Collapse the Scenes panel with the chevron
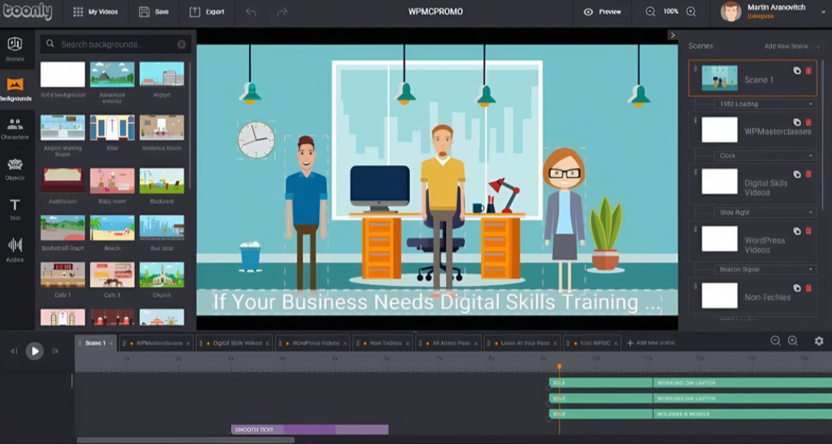Viewport: 832px width, 444px height. [672, 35]
